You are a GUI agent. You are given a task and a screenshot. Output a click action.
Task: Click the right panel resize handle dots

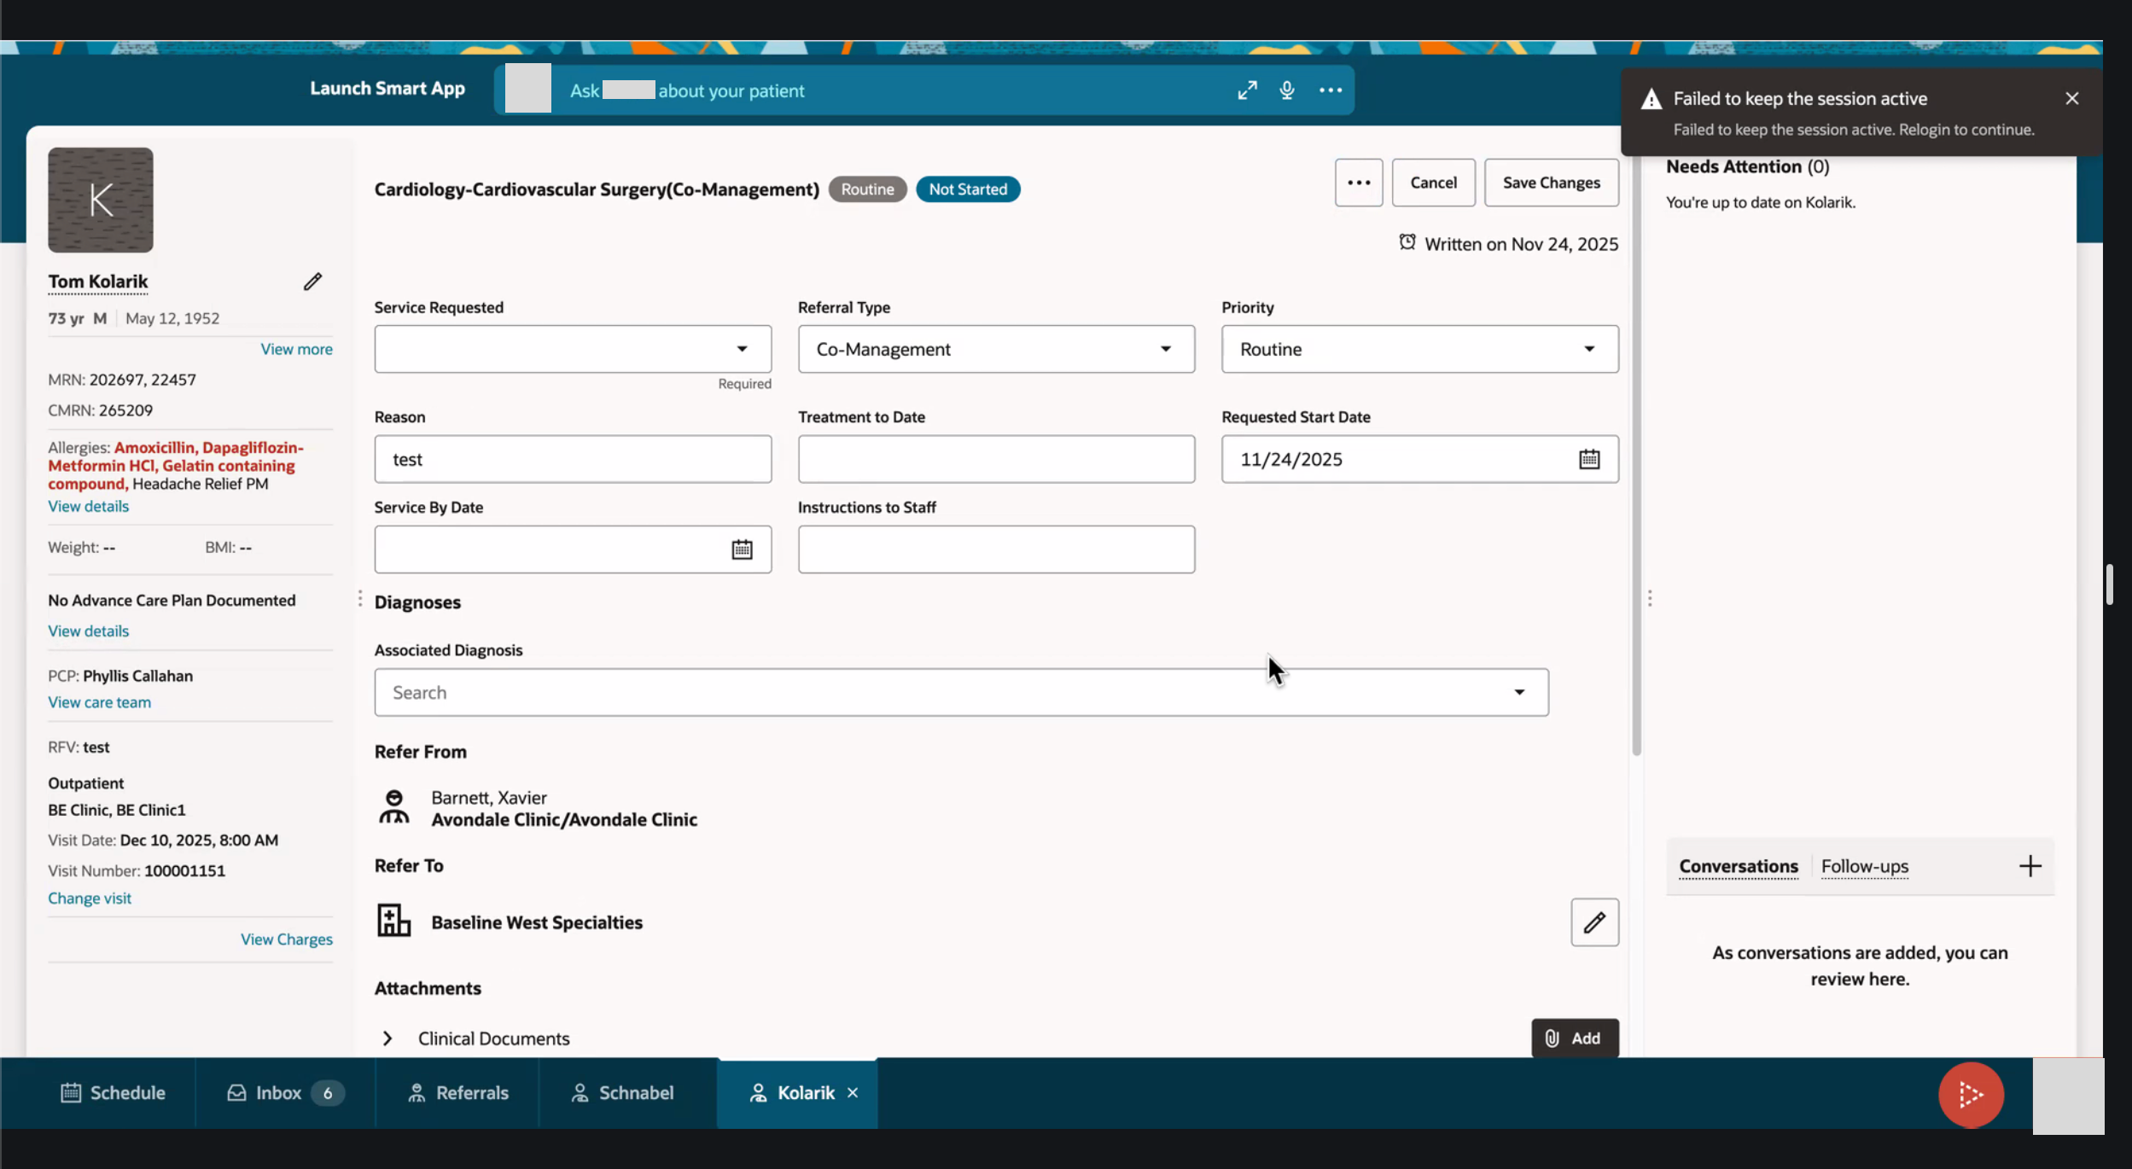tap(1649, 599)
